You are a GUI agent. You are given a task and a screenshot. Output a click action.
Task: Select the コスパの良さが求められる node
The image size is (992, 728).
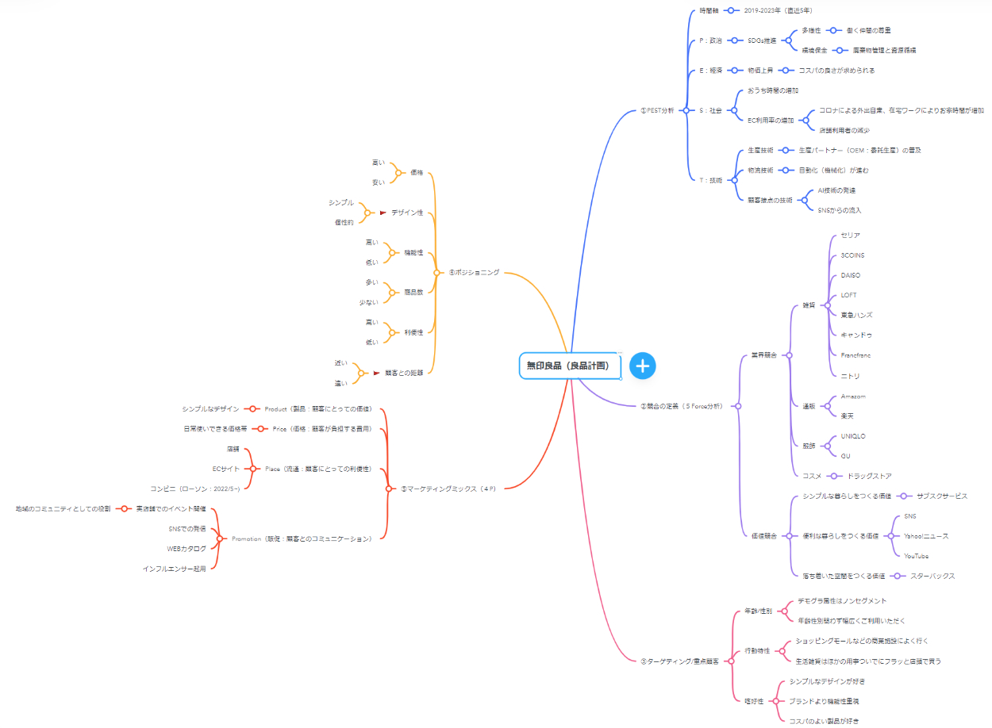836,71
